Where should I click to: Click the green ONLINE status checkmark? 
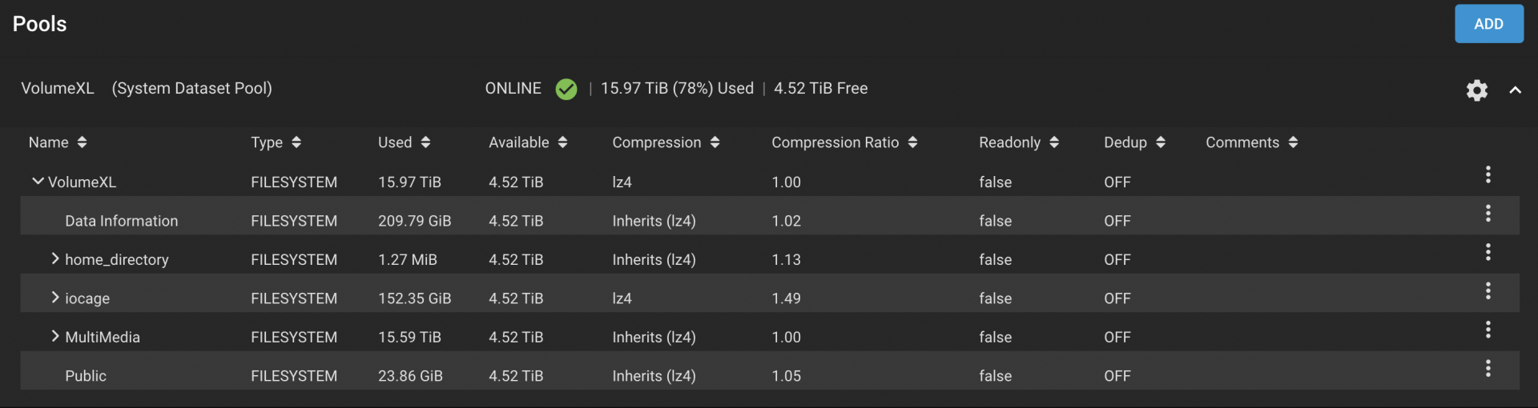(566, 89)
